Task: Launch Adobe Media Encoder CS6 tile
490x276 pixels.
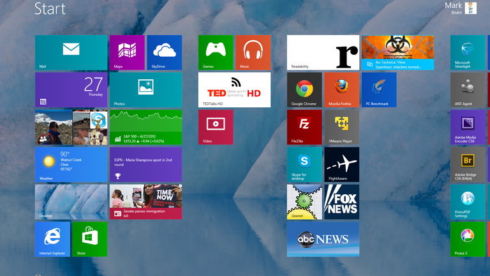Action: pyautogui.click(x=468, y=127)
